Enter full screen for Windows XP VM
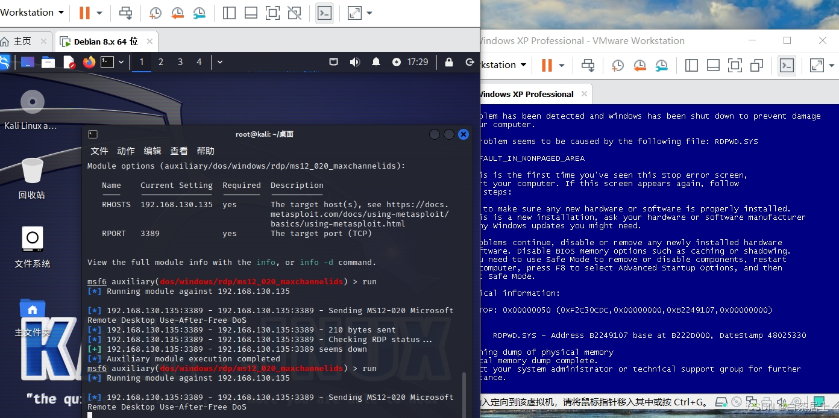The image size is (839, 418). tap(735, 65)
